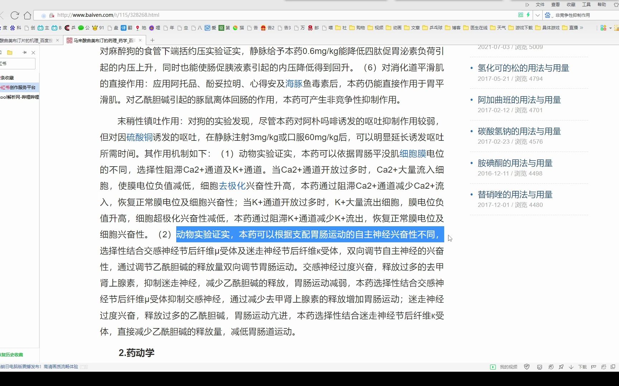
Task: Click 恢复历史收藏 in favorites sidebar
Action: click(11, 355)
